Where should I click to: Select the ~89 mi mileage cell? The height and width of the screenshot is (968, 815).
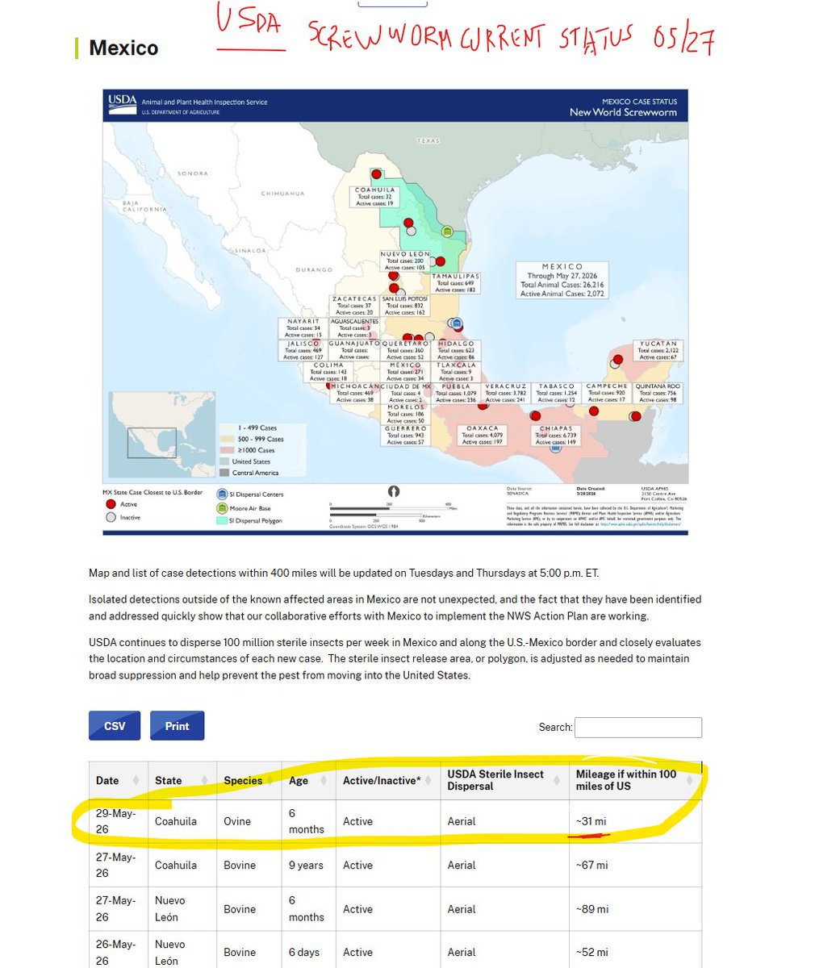[x=635, y=909]
